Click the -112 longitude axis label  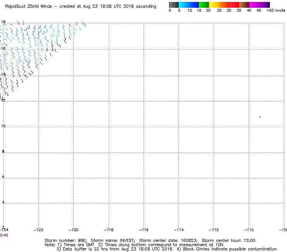pyautogui.click(x=214, y=230)
